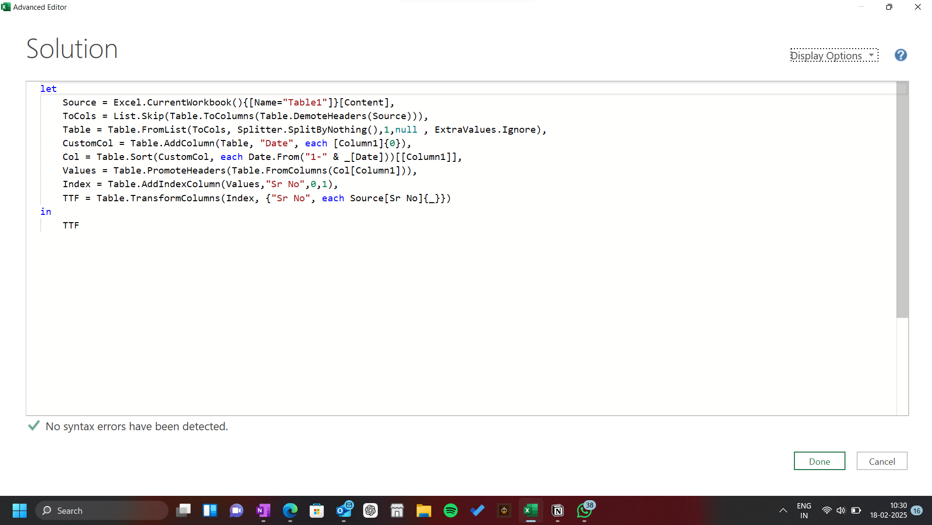Close the Advanced Editor window
This screenshot has height=525, width=932.
click(918, 7)
